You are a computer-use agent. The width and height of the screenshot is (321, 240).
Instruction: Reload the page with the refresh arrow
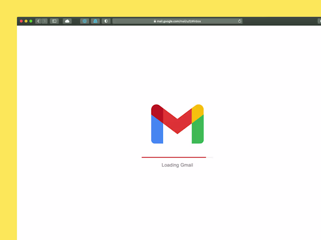[x=240, y=21]
